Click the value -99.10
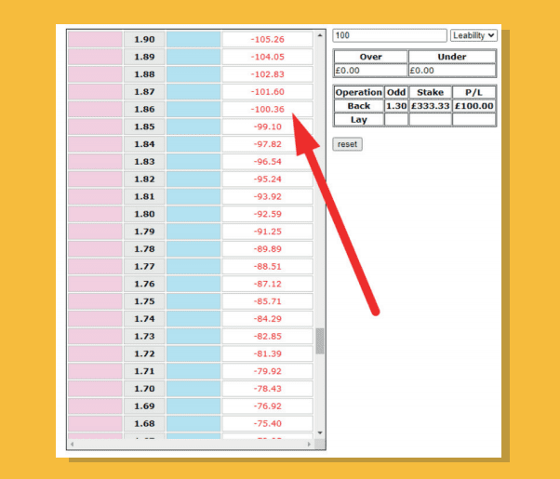The image size is (560, 479). click(268, 126)
